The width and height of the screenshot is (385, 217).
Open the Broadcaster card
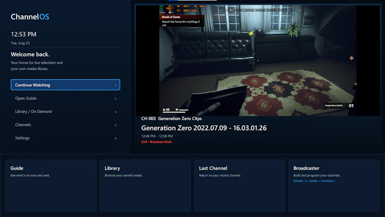[x=334, y=186]
